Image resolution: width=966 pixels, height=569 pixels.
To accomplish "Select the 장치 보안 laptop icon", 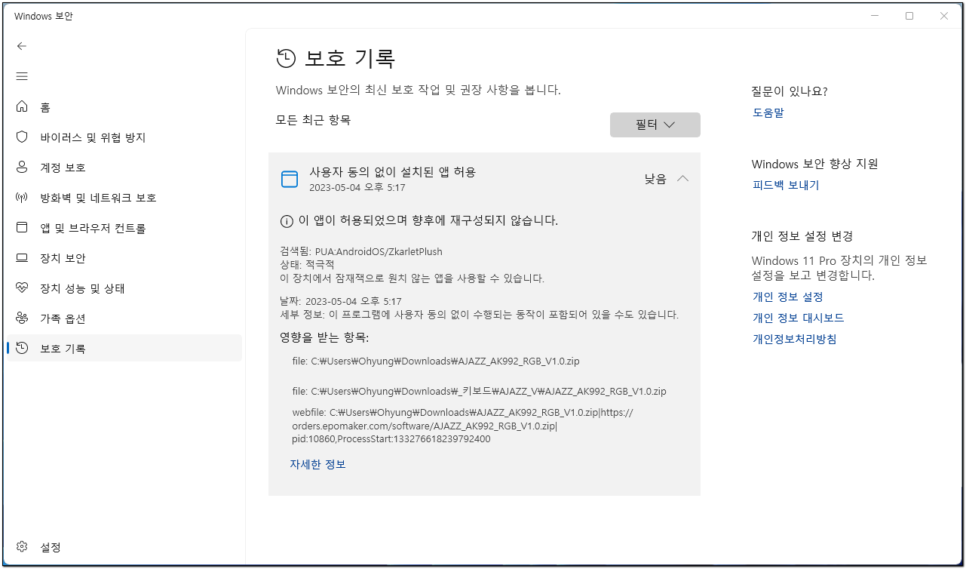I will pos(22,258).
